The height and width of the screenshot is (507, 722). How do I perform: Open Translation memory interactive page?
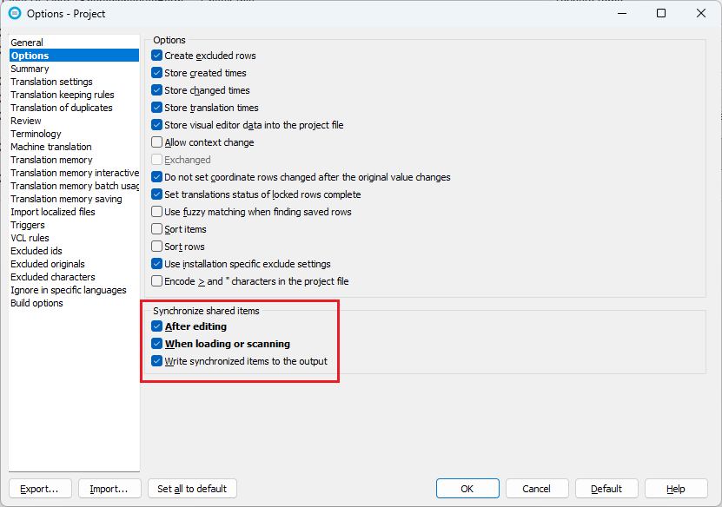[x=75, y=173]
